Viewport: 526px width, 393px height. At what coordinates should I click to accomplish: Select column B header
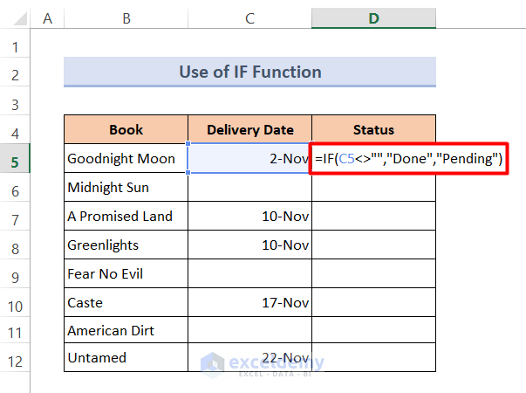click(x=126, y=17)
